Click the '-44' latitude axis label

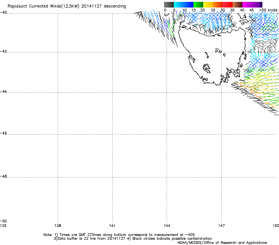(x=3, y=92)
